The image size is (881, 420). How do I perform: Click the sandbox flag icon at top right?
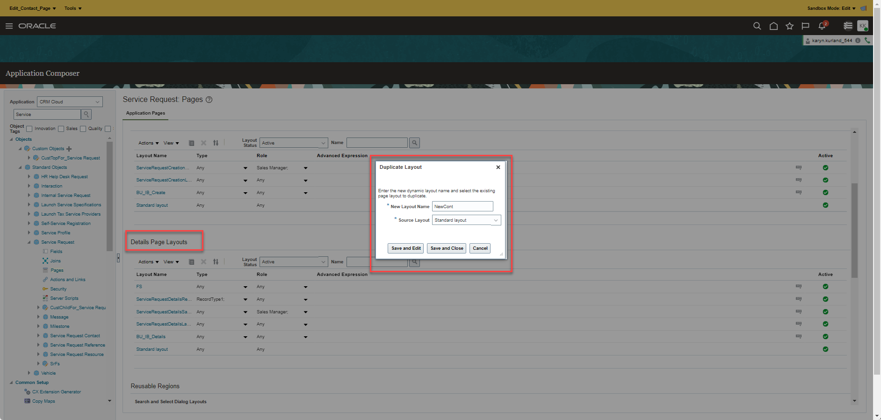[x=863, y=8]
